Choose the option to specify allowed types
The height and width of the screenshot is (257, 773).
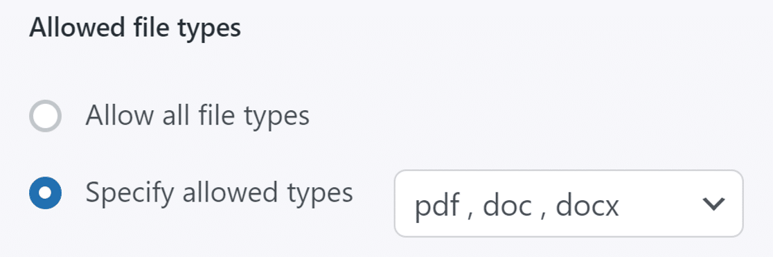[x=45, y=193]
